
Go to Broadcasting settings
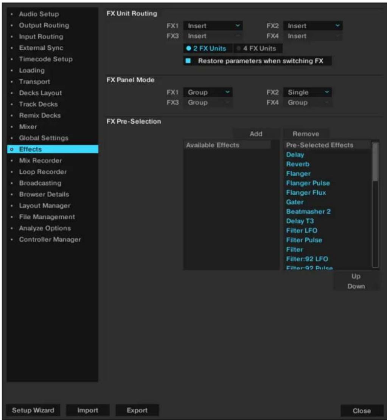53,183
